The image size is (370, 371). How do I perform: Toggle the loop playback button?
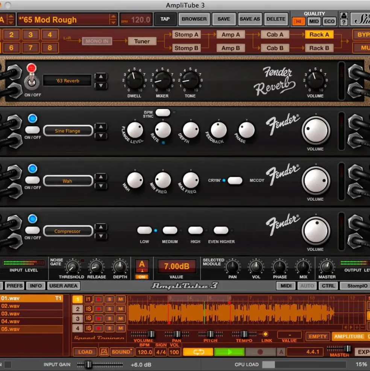coord(198,352)
